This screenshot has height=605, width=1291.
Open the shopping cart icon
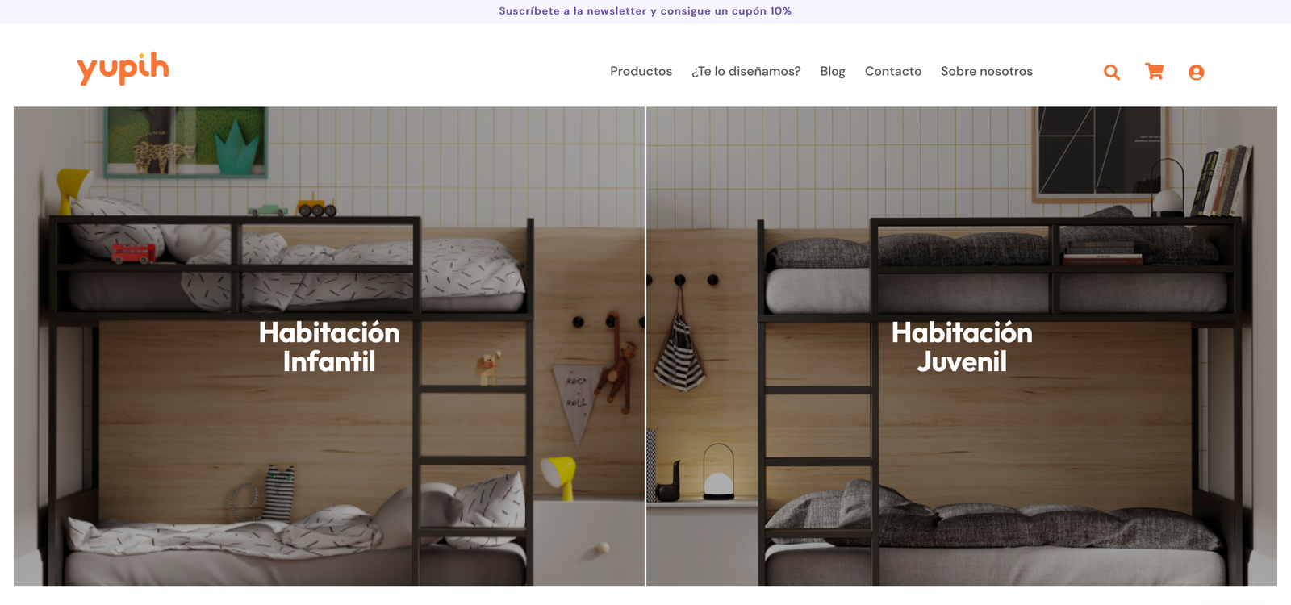(1155, 72)
